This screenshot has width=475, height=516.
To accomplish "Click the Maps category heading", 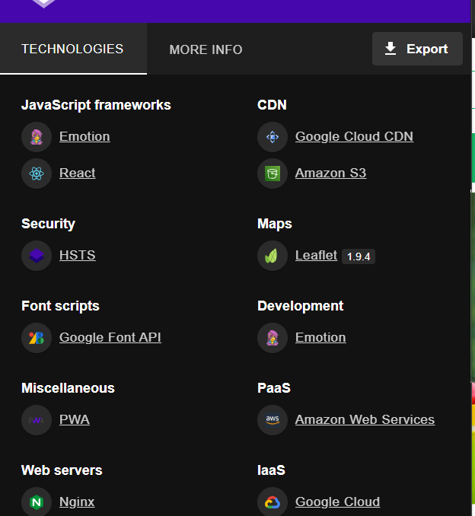I will 275,224.
